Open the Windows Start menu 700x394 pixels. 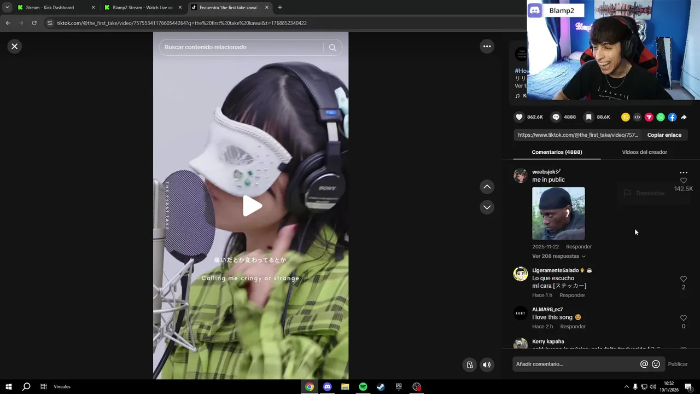8,387
